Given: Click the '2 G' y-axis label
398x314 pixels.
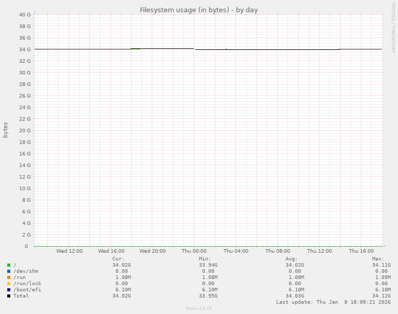Looking at the screenshot, I should point(26,235).
